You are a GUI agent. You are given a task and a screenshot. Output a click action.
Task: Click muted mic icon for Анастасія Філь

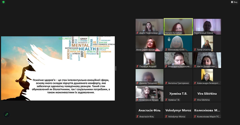(137, 117)
